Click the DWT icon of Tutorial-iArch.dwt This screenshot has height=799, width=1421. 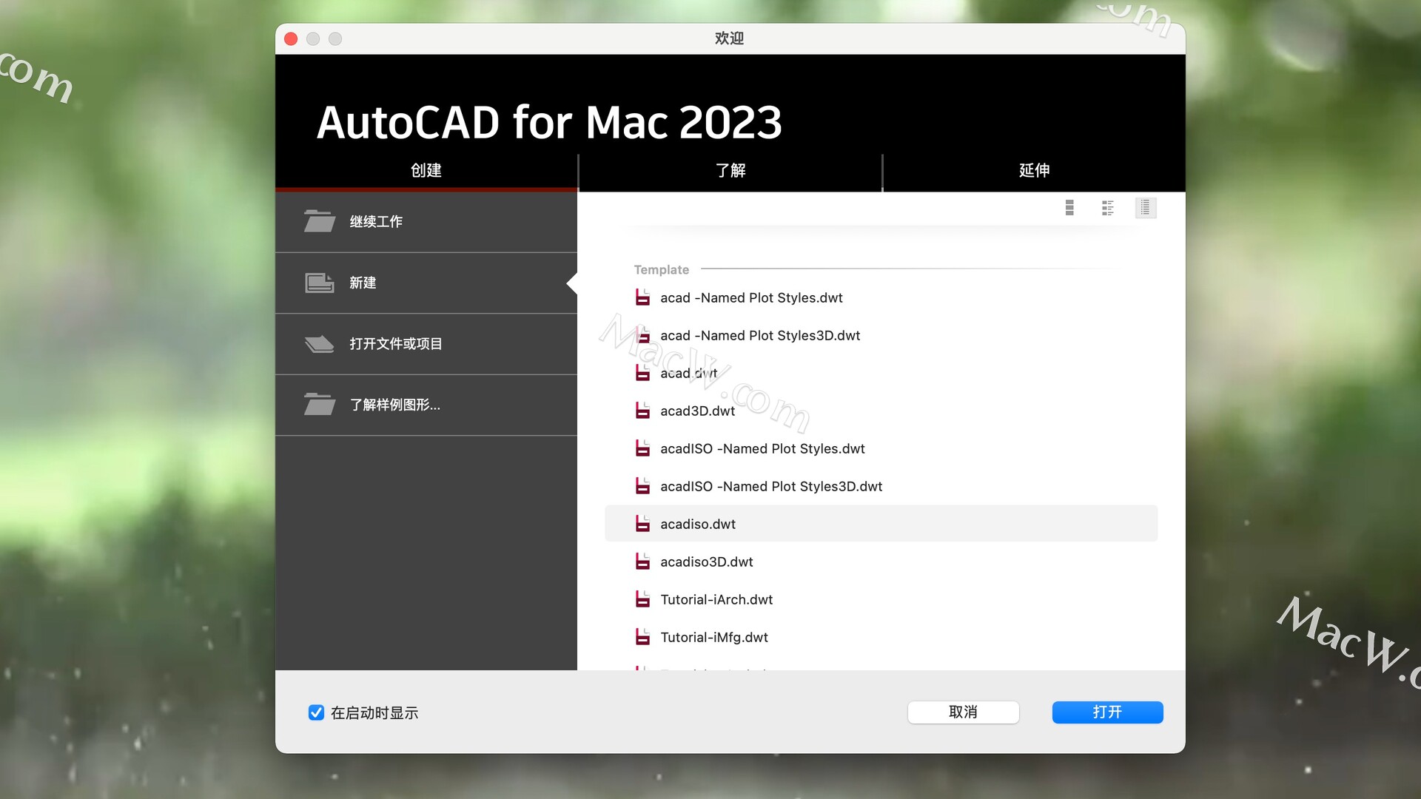[642, 599]
